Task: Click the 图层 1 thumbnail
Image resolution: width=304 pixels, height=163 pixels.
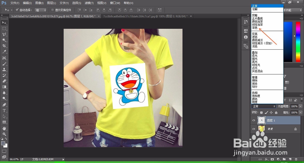Action: point(261,120)
